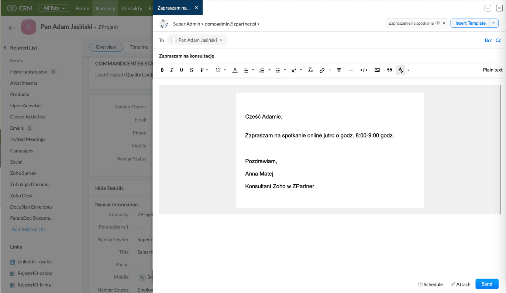Switch to the Timeline tab

point(138,47)
